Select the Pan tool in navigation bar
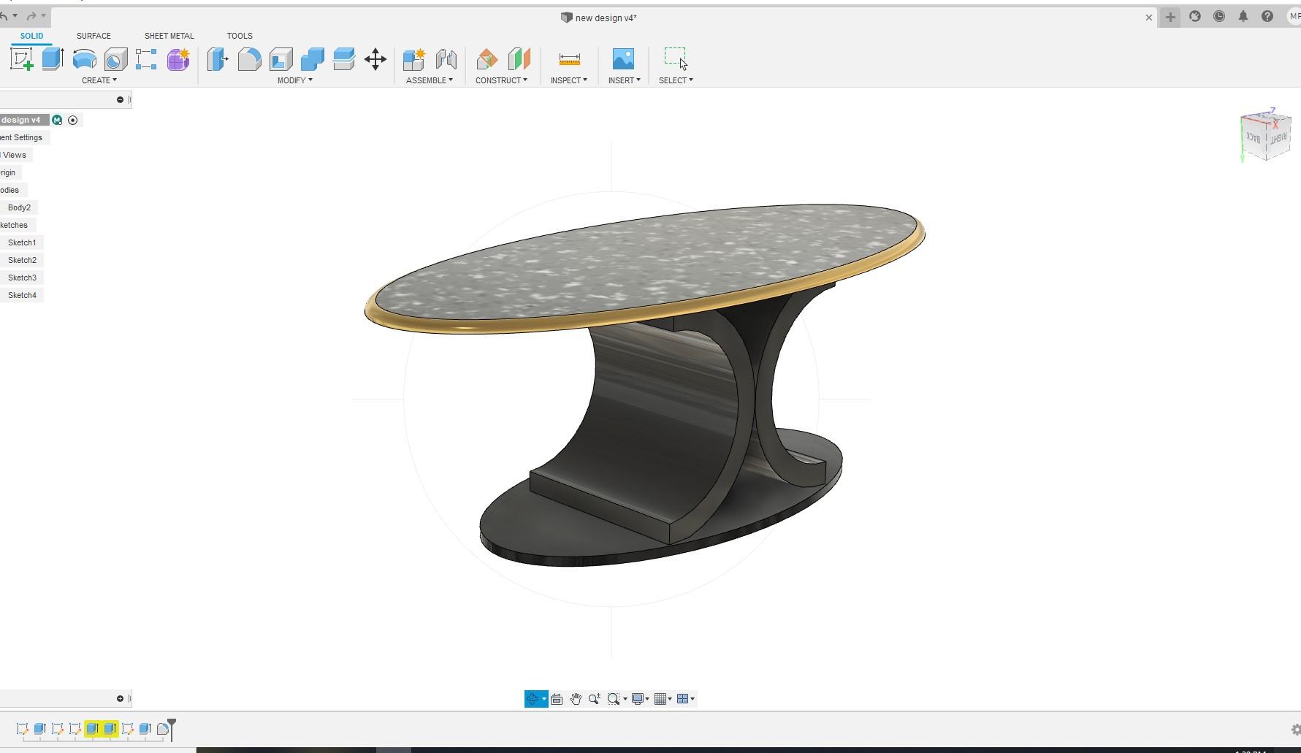Screen dimensions: 1301x753 [575, 699]
